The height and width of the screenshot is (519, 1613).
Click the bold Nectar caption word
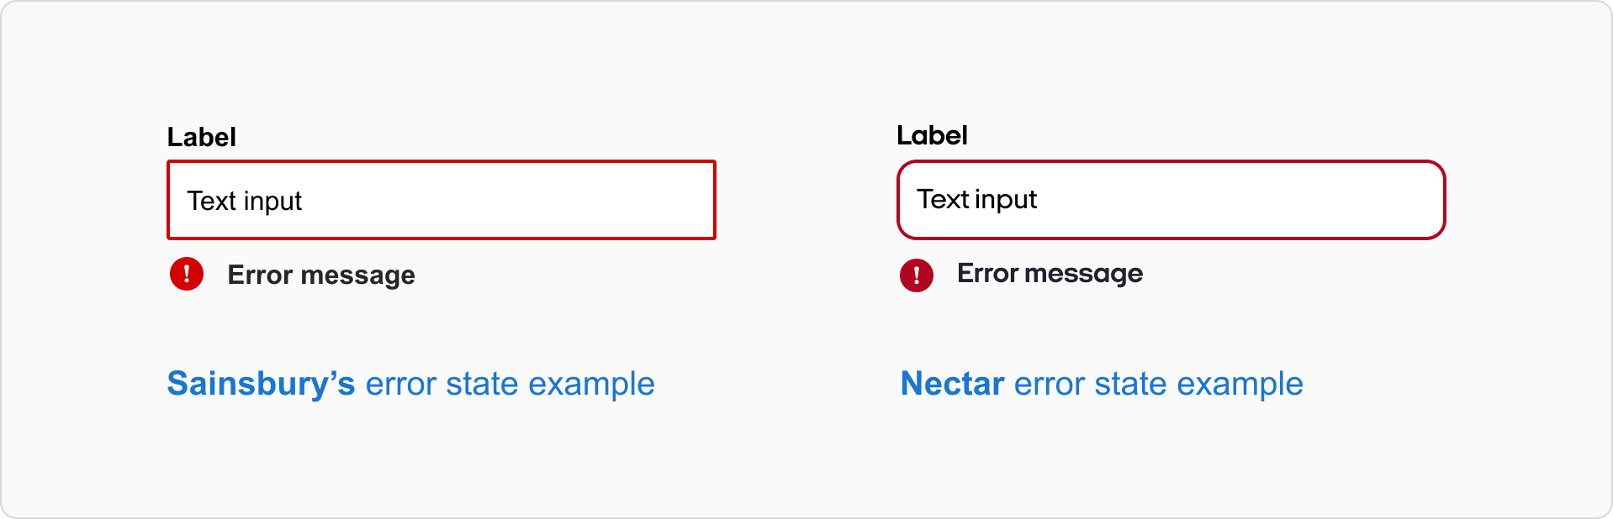point(950,384)
